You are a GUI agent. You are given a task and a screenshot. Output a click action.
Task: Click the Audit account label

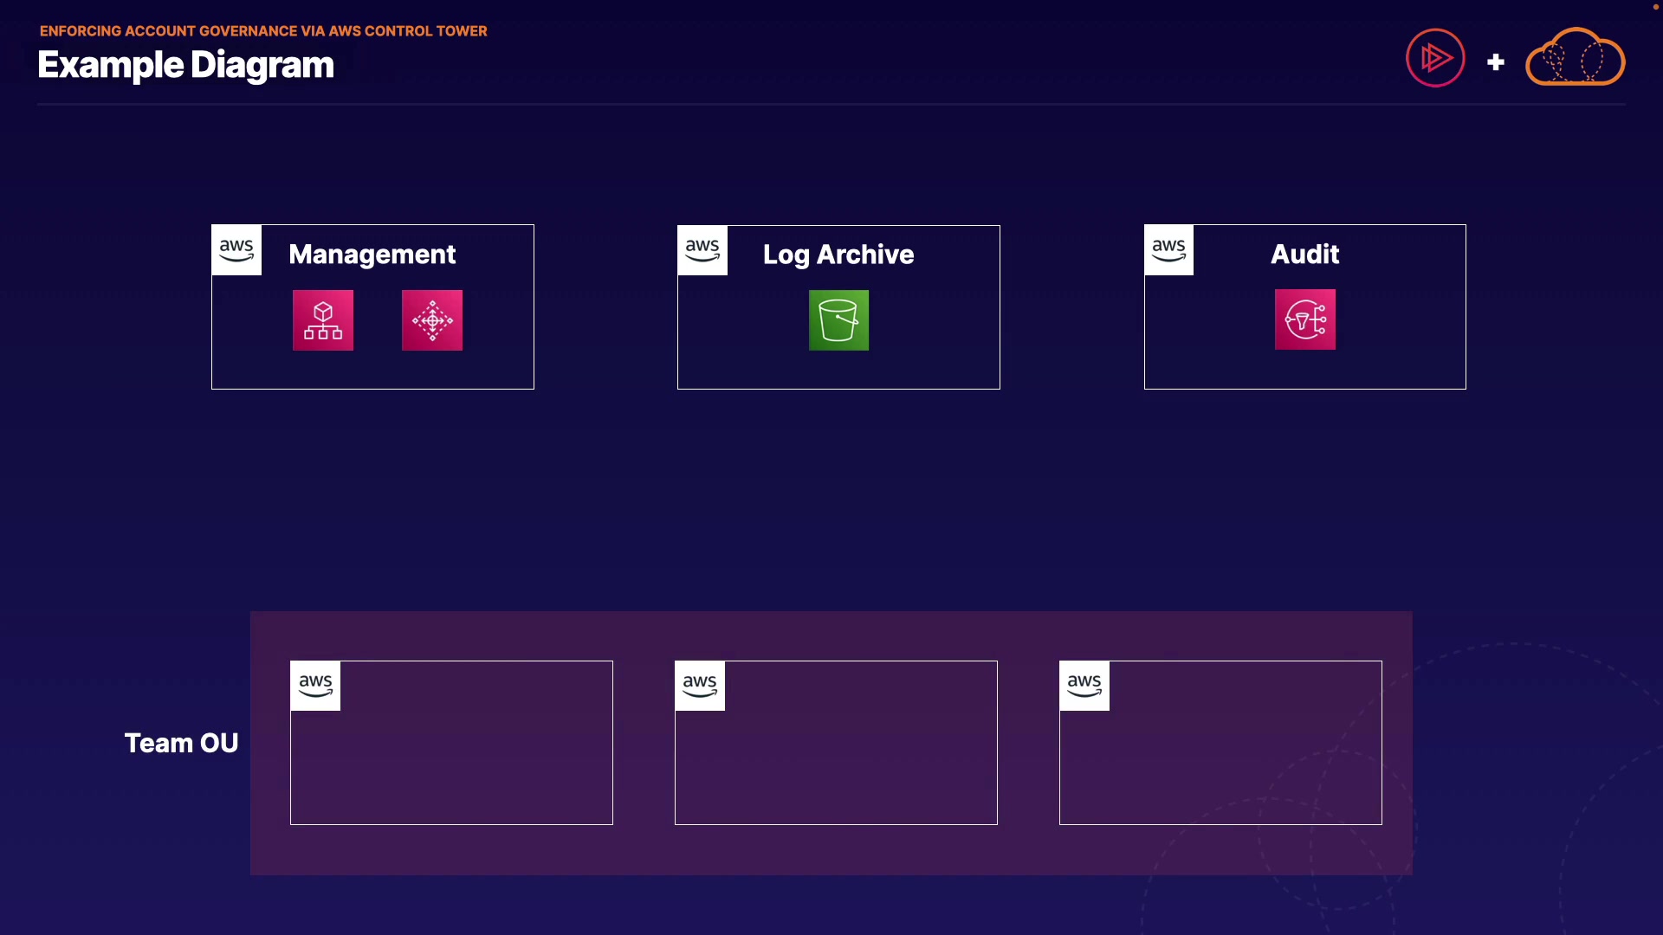pyautogui.click(x=1304, y=255)
